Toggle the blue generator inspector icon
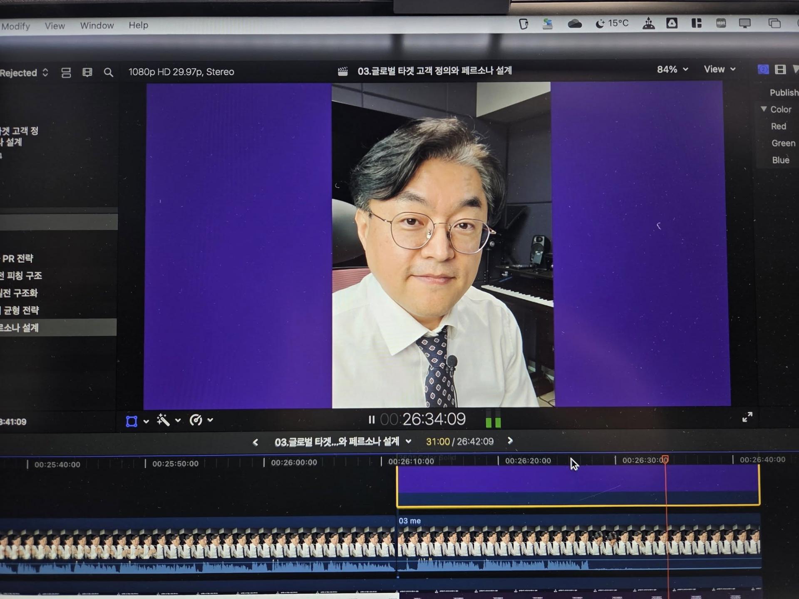 [763, 69]
